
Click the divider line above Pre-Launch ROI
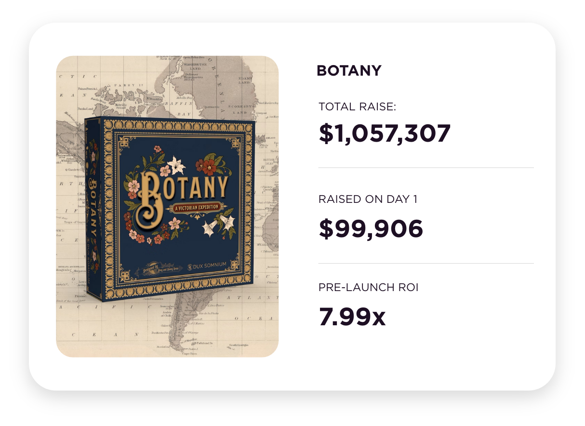[426, 264]
